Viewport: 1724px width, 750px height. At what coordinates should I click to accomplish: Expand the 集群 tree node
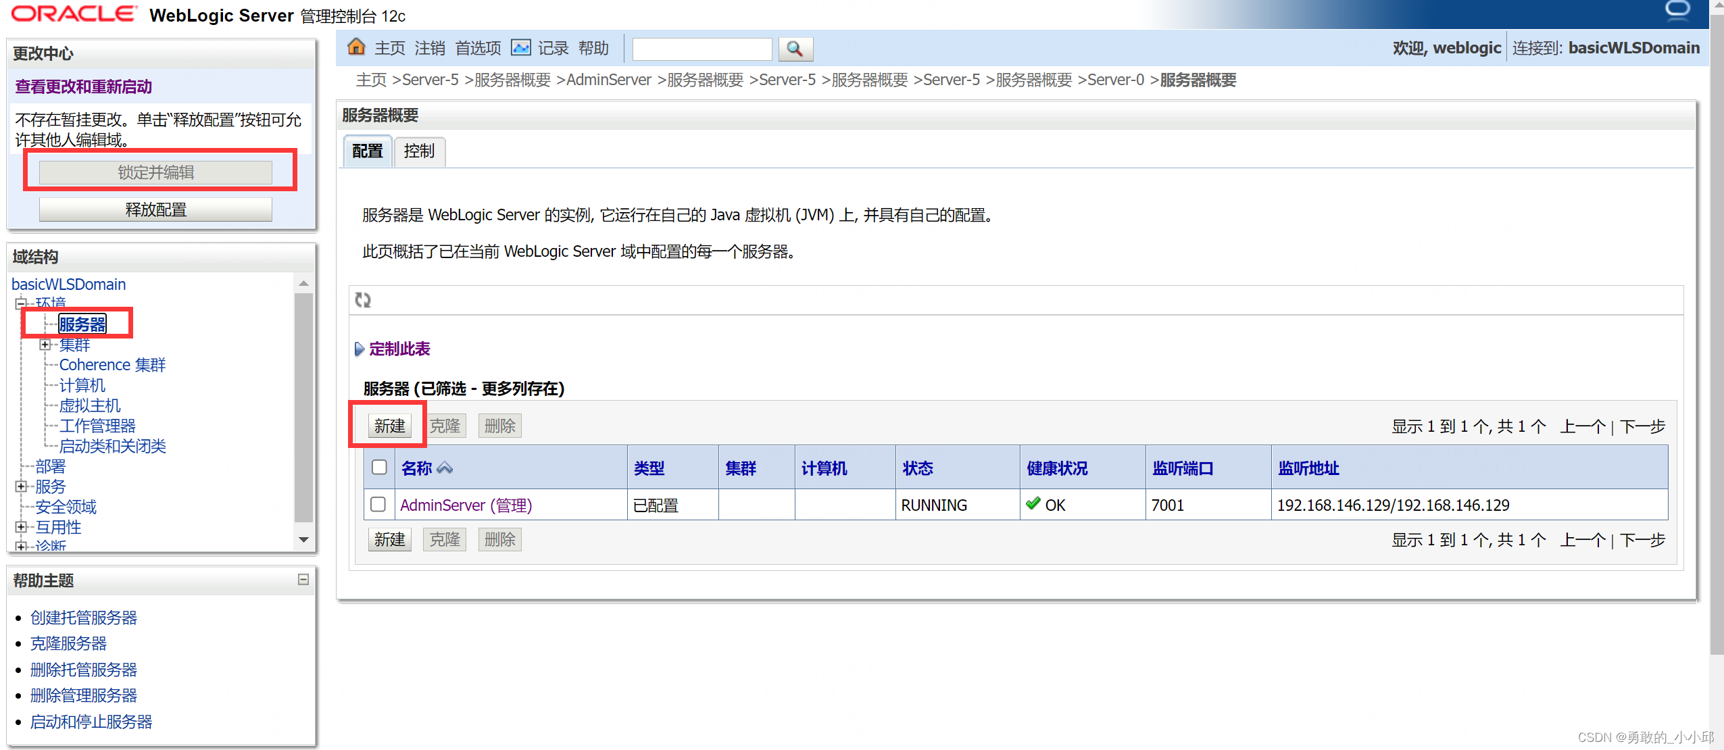(45, 345)
